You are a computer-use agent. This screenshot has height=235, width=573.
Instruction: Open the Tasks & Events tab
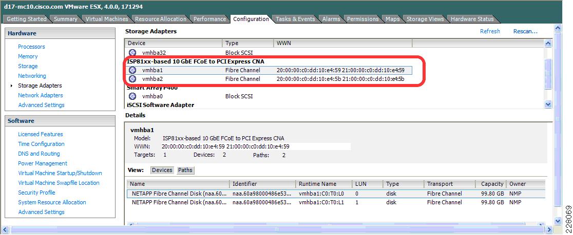[295, 19]
